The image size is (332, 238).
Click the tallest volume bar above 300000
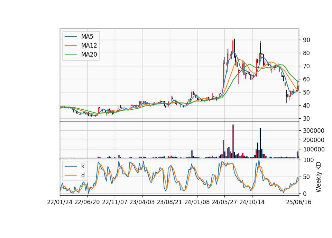233,141
